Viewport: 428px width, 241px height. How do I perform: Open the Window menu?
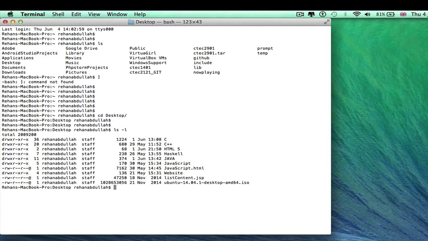point(117,14)
